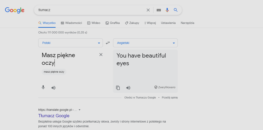Expand the translate.google.pl result options arrow

(x=79, y=110)
